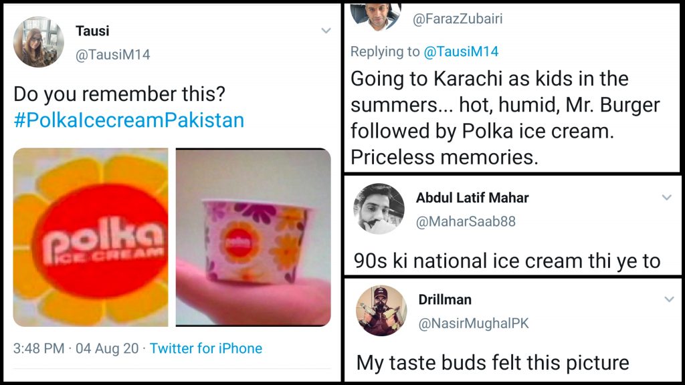Click the tweet timestamp 3:48 PM
This screenshot has height=385, width=685.
point(39,348)
